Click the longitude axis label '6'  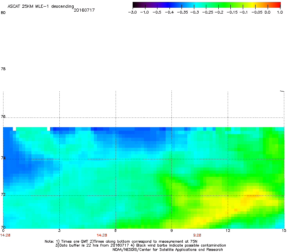(116, 231)
